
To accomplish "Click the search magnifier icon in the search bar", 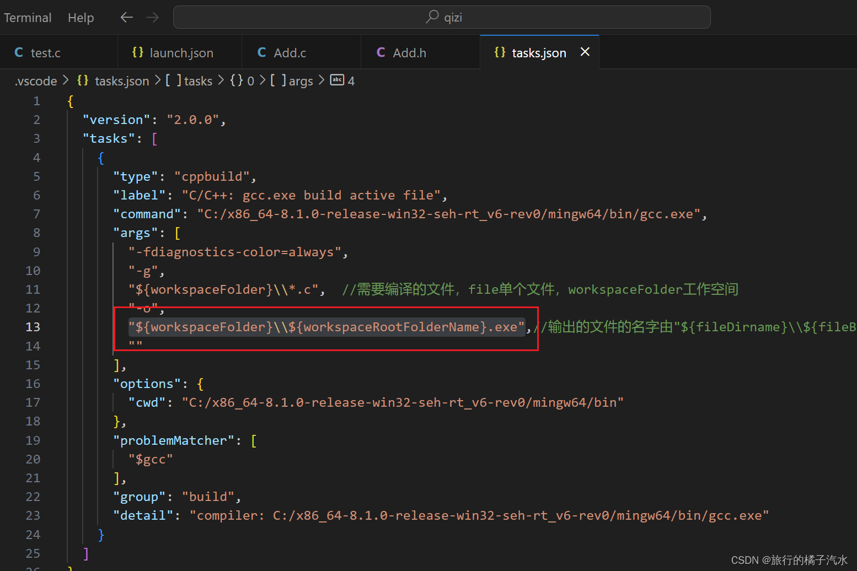I will click(432, 17).
